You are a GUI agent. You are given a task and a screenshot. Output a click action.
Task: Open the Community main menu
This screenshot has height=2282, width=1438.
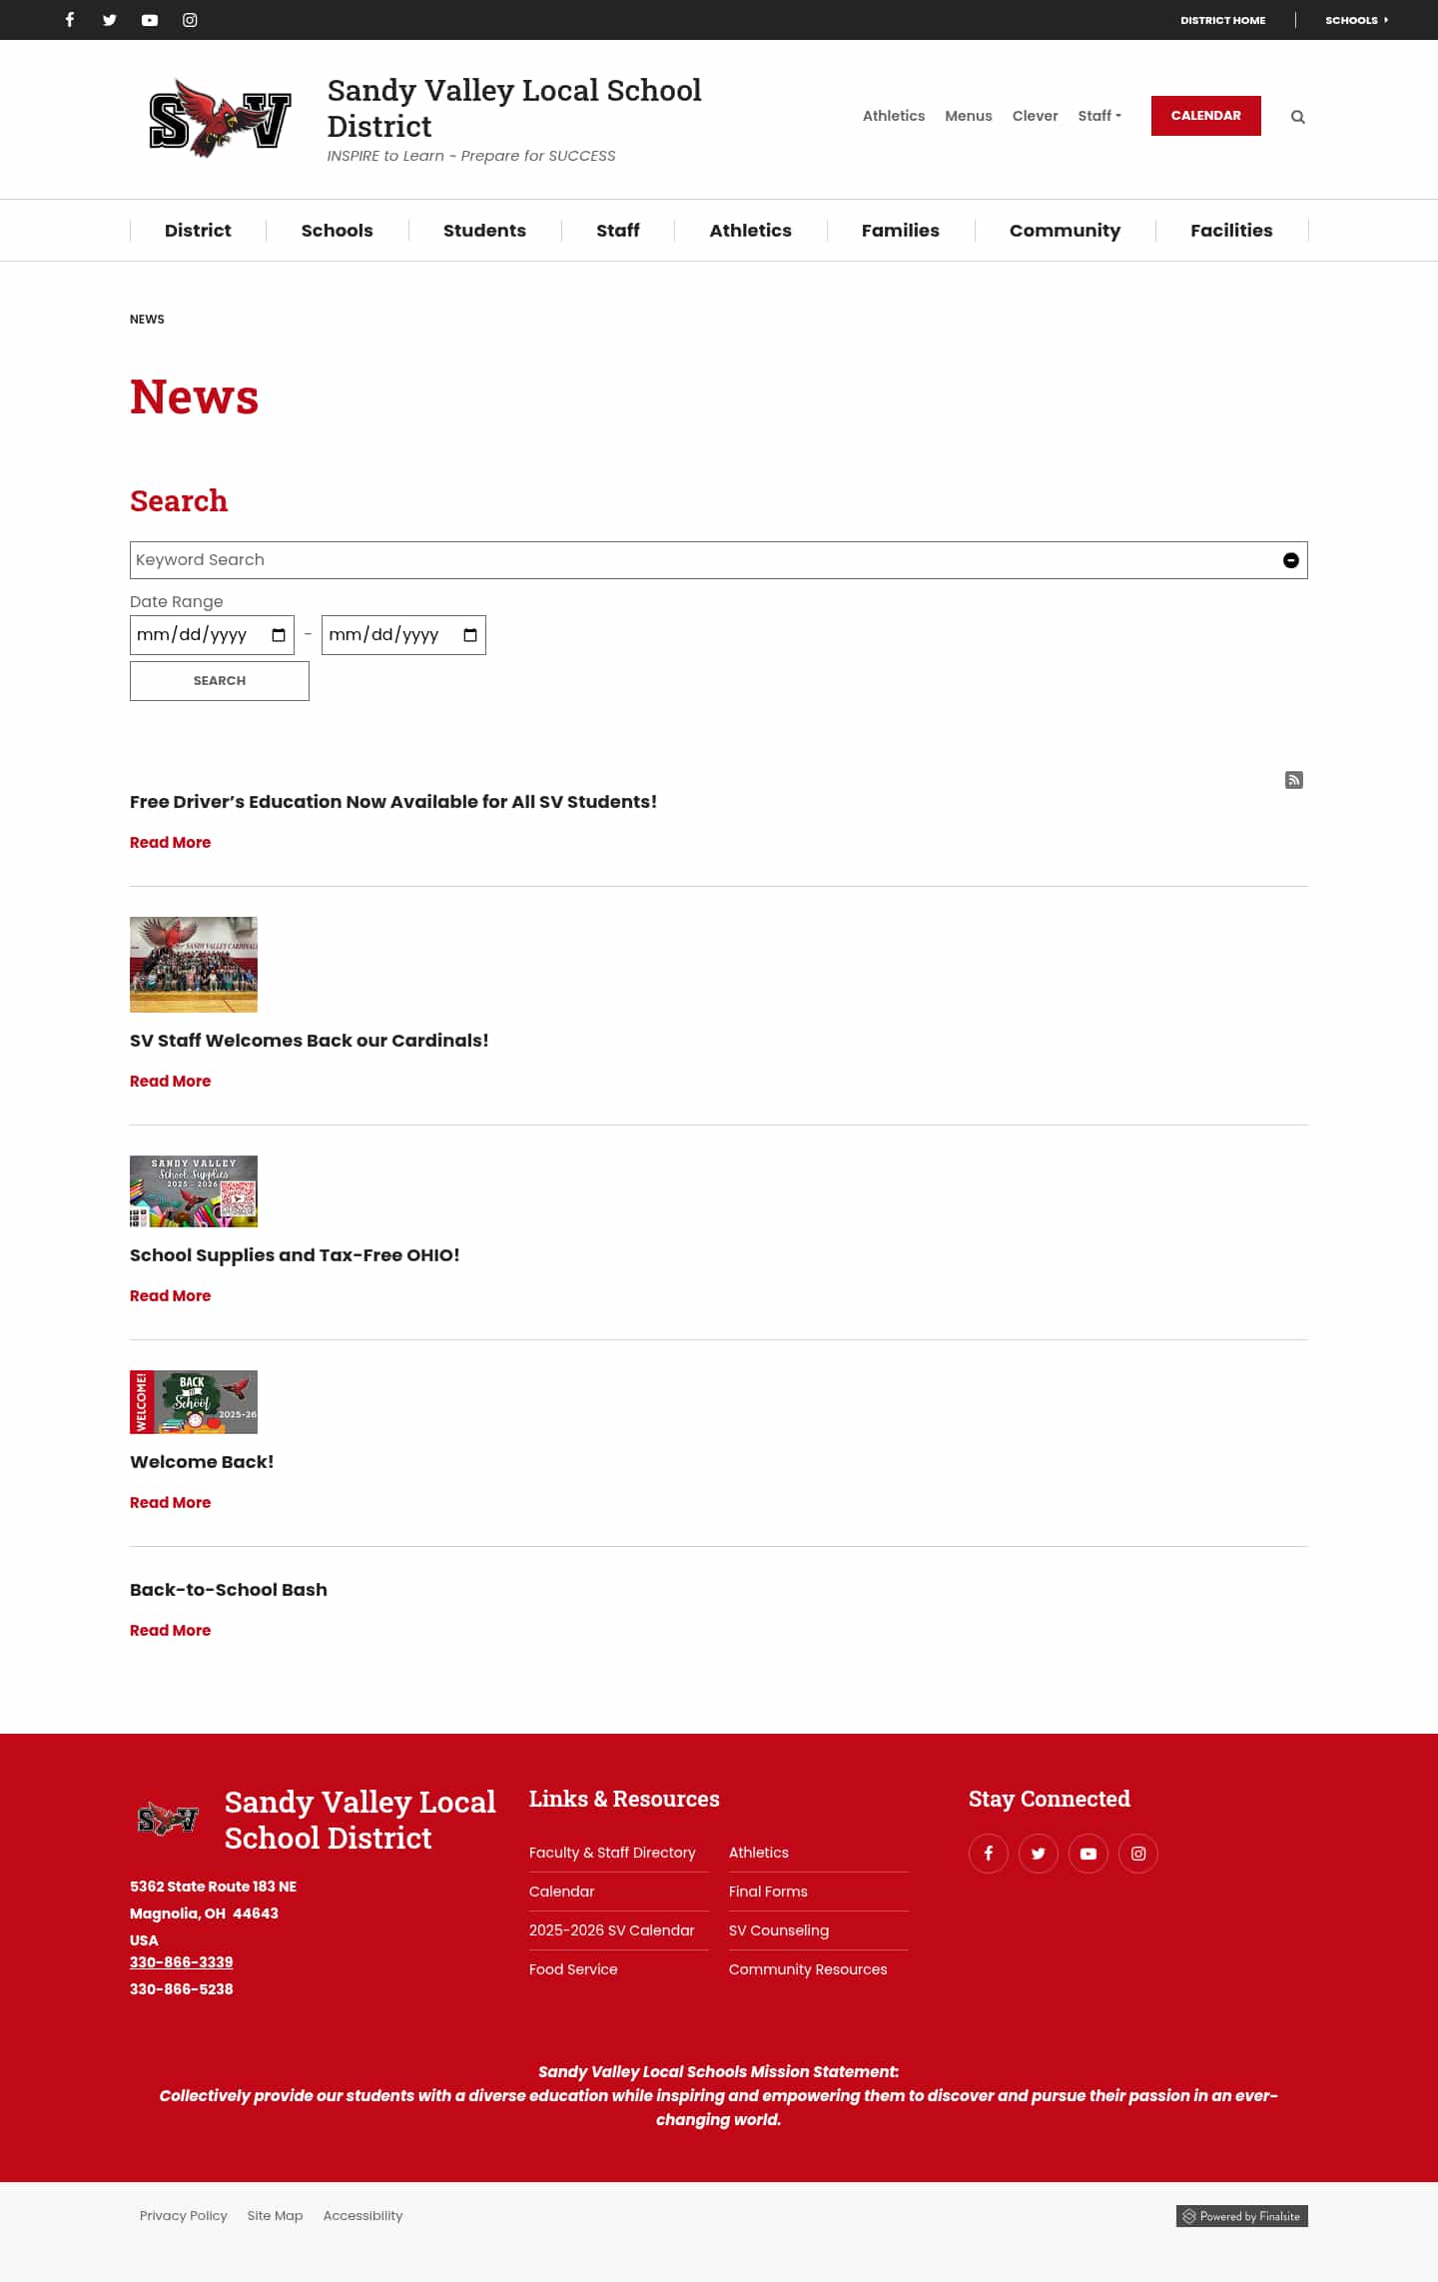point(1065,231)
